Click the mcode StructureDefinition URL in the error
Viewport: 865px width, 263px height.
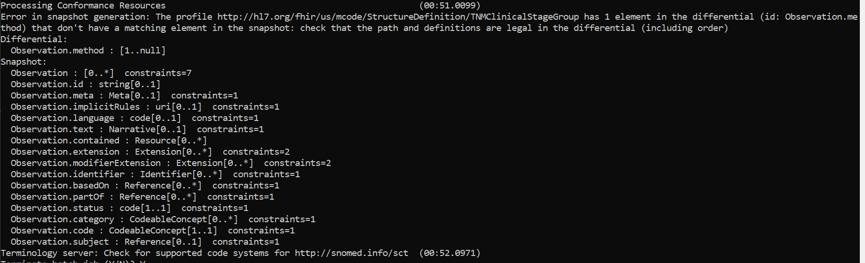click(398, 17)
